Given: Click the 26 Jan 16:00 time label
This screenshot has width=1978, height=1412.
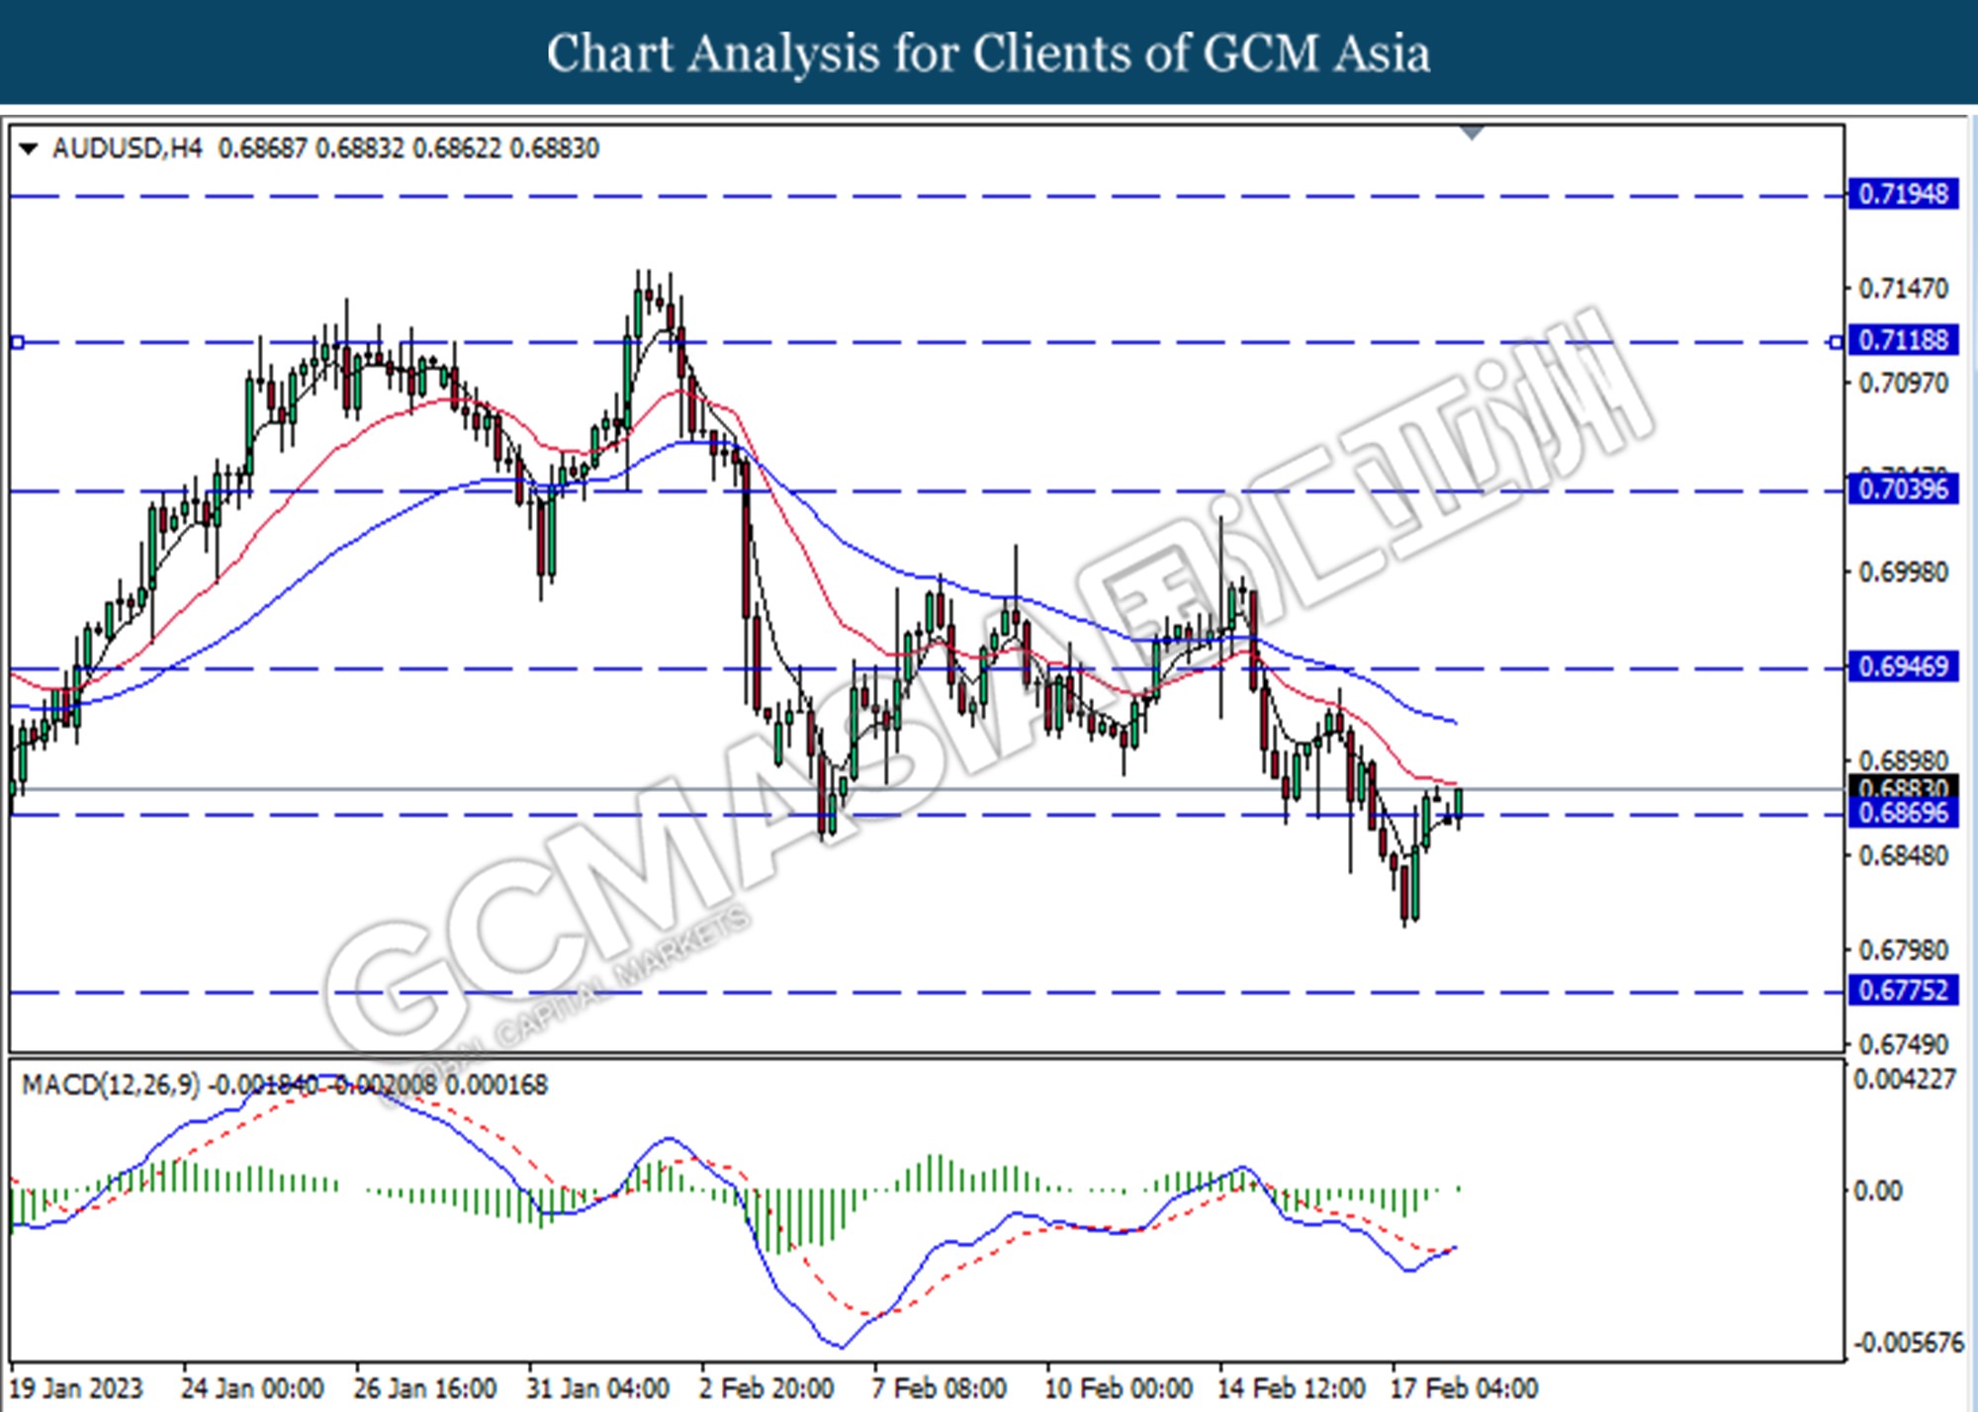Looking at the screenshot, I should pos(425,1388).
